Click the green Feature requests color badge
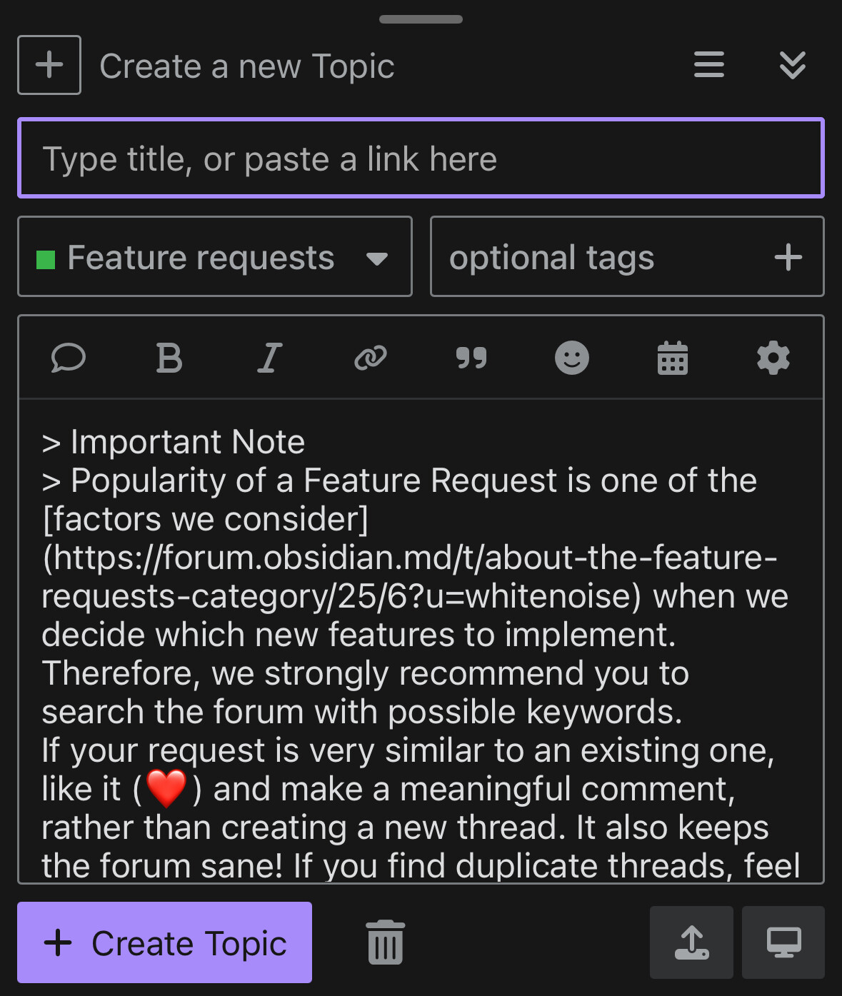 pos(46,259)
